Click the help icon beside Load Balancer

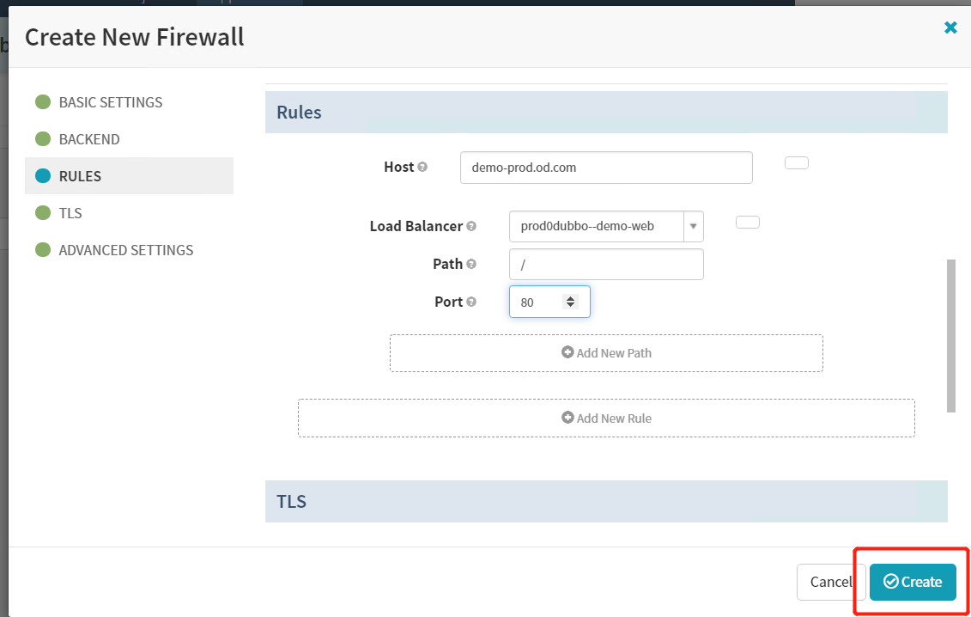[x=471, y=227]
